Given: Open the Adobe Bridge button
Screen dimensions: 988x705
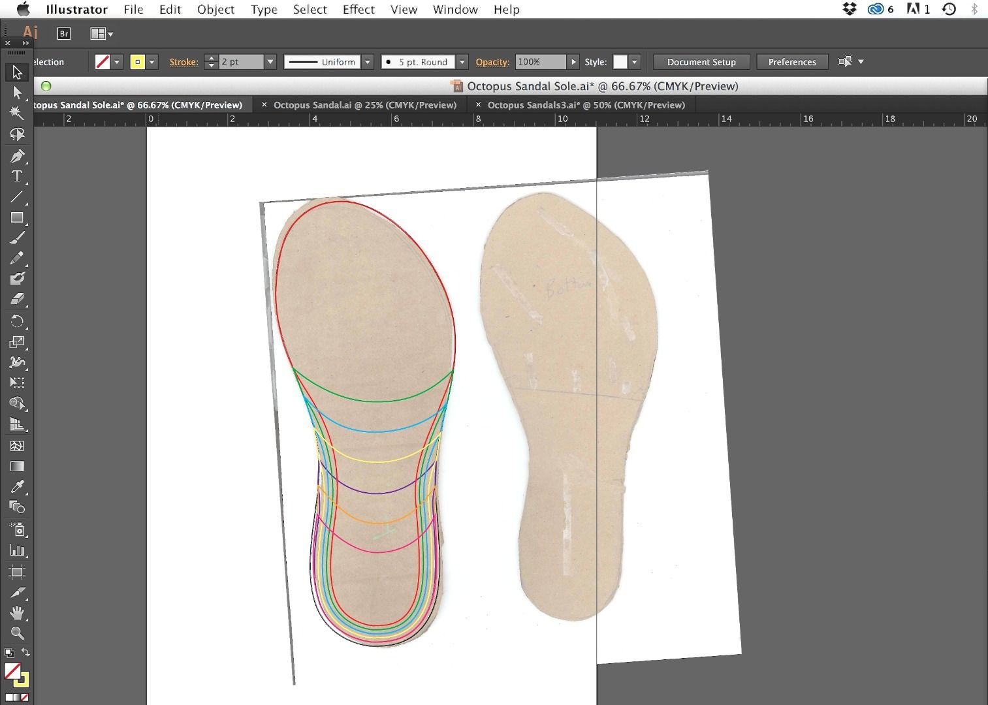Looking at the screenshot, I should click(64, 34).
